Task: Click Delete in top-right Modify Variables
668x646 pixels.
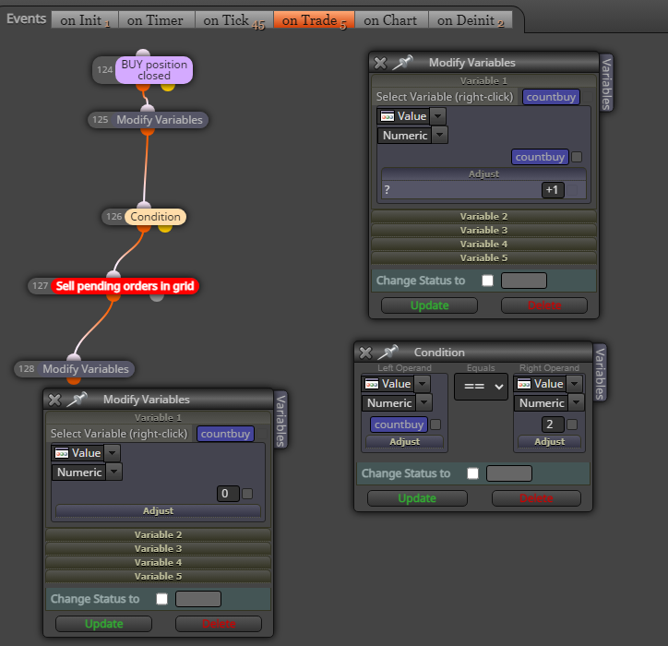Action: [544, 305]
